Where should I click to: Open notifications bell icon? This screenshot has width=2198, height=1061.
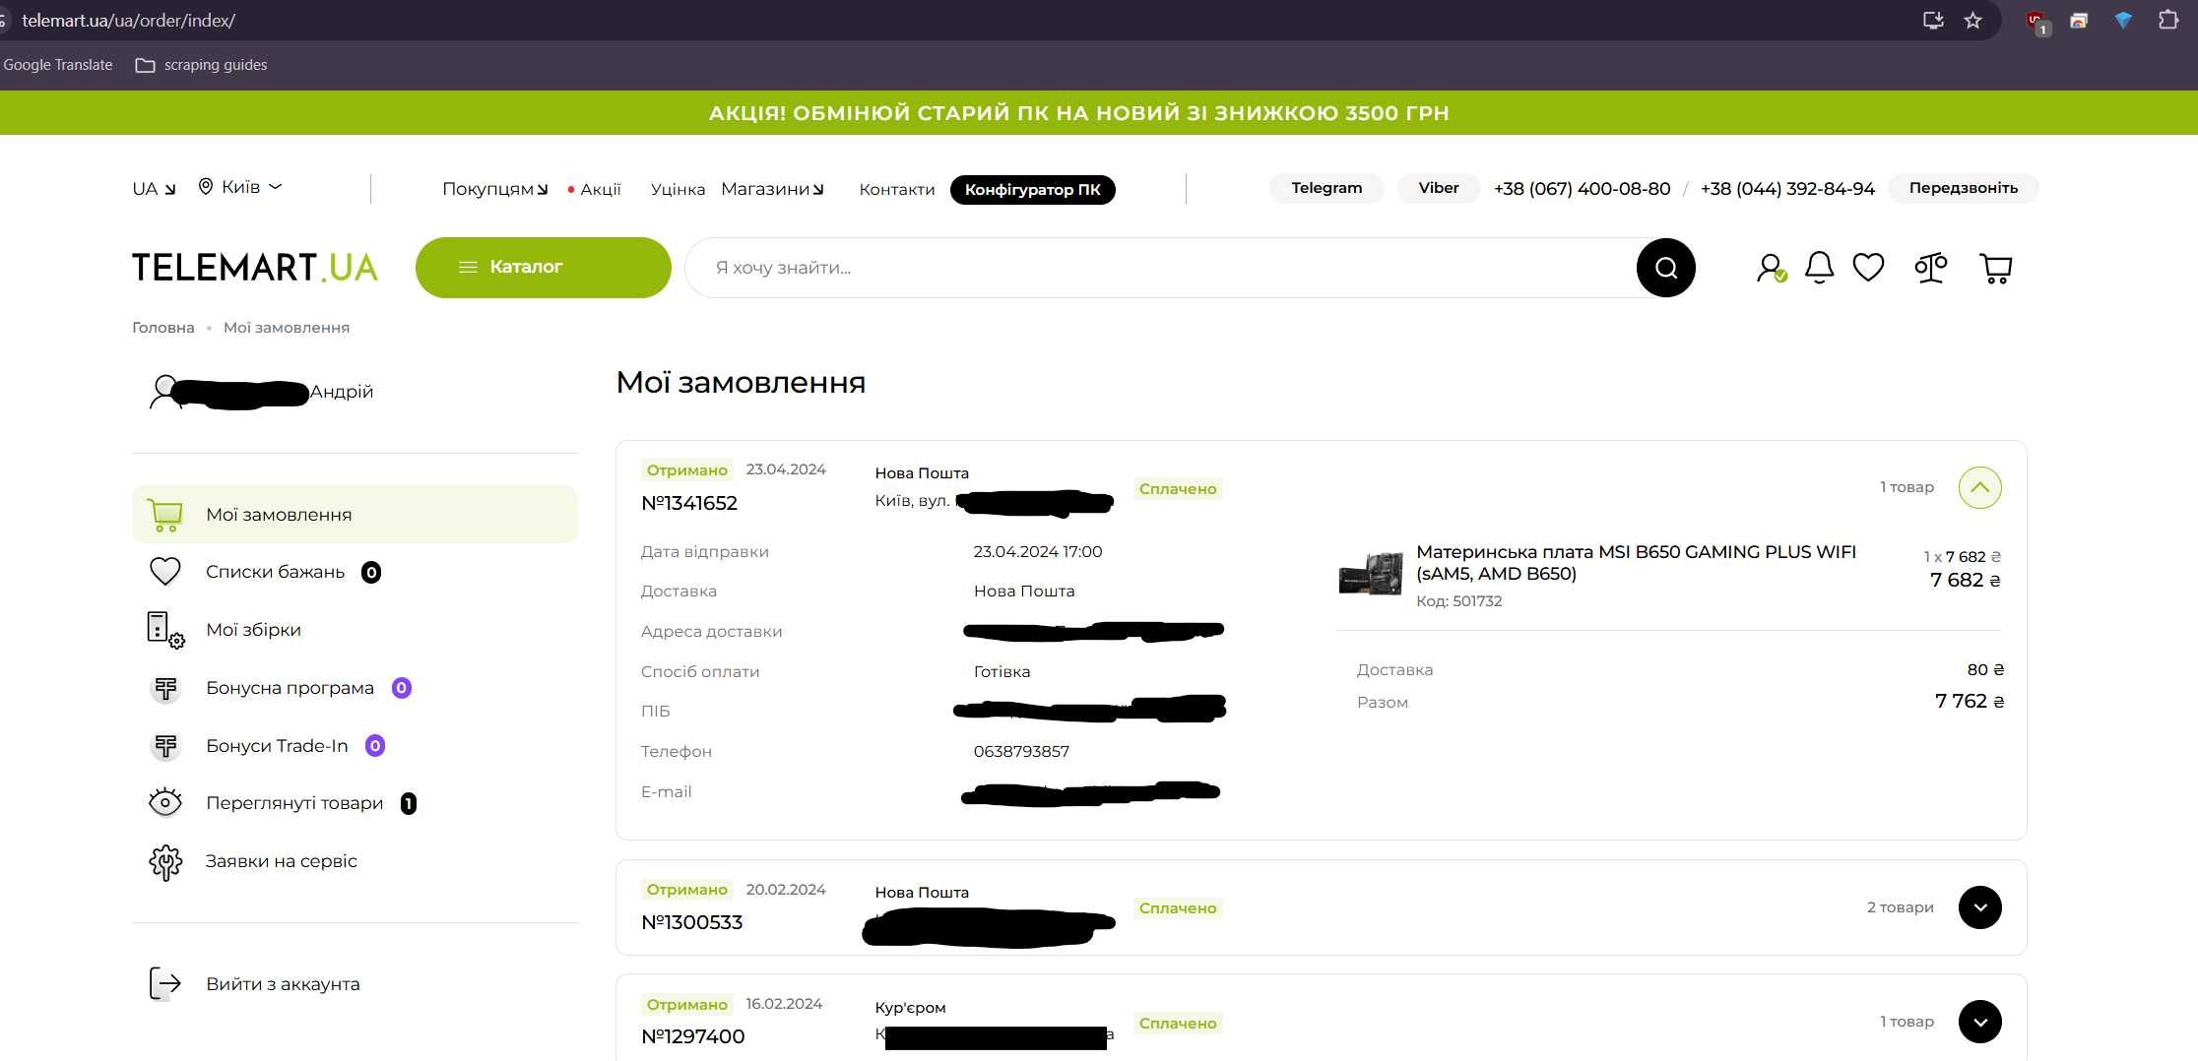click(1819, 268)
